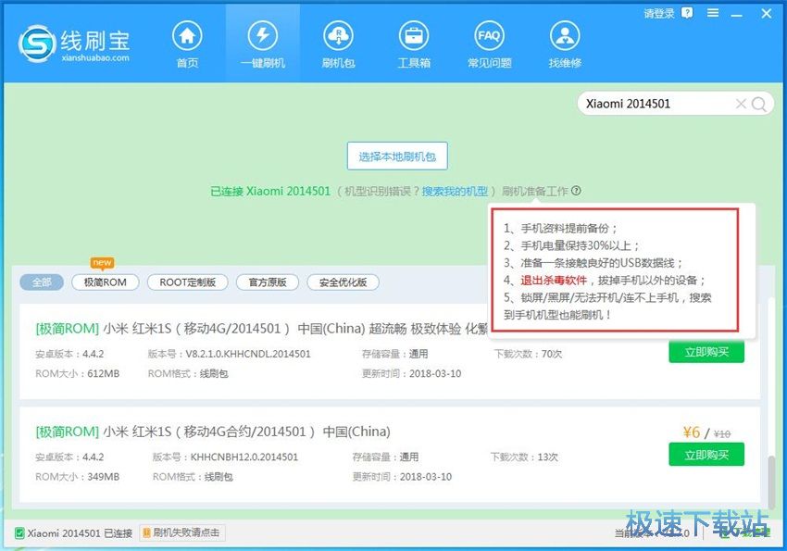Open the 首页 home icon
This screenshot has width=787, height=551.
187,36
